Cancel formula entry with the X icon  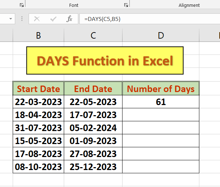[x=37, y=19]
